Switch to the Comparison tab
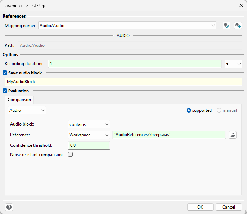This screenshot has width=247, height=214. (x=19, y=100)
